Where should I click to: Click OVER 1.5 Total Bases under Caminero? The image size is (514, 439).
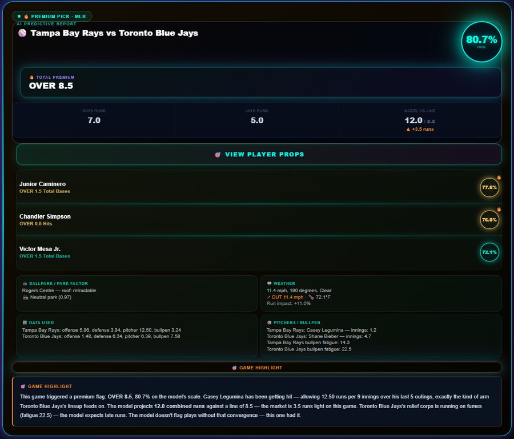pos(45,191)
